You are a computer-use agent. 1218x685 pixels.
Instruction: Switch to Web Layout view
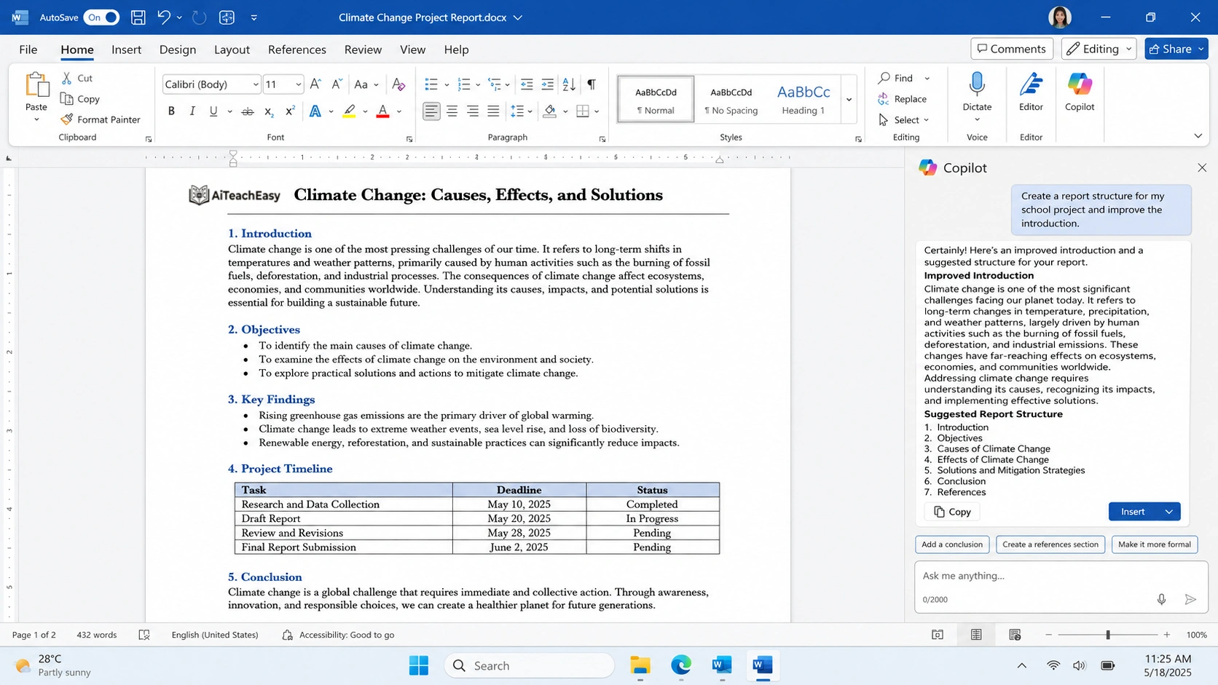tap(1015, 635)
